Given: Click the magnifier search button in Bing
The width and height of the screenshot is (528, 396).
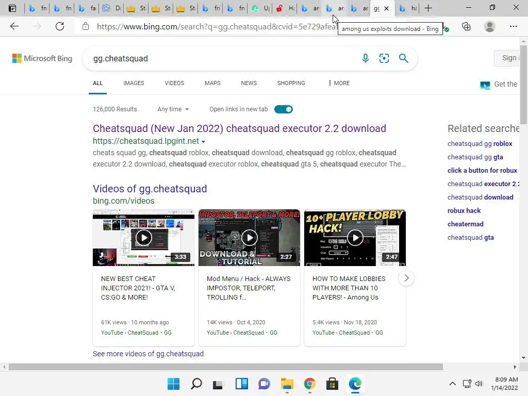Looking at the screenshot, I should coord(403,58).
